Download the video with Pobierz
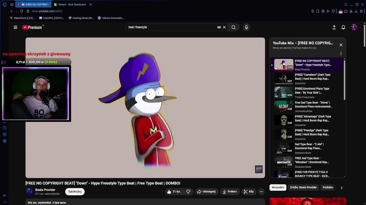 point(230,192)
